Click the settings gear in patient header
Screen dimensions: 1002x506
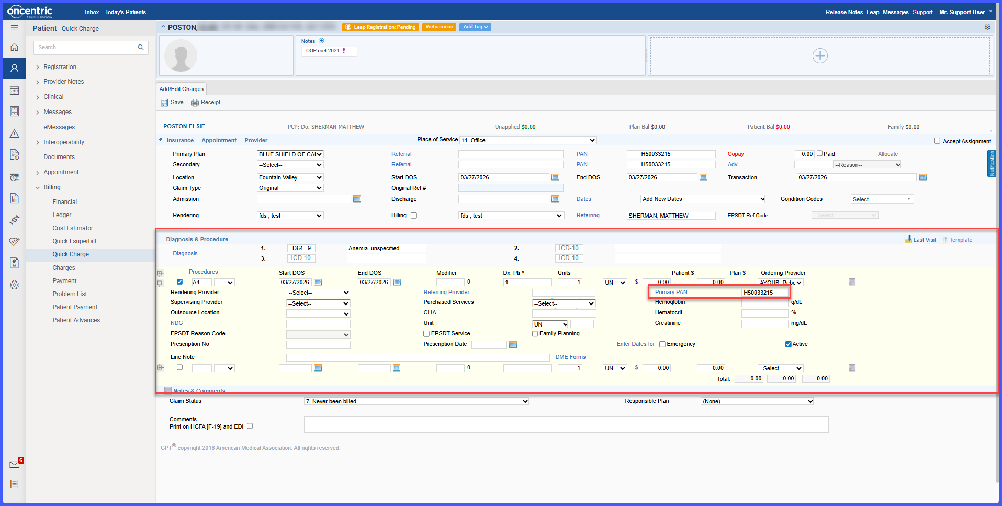[987, 27]
